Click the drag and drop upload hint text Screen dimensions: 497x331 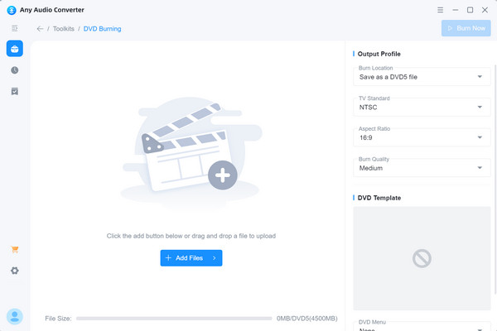pos(191,236)
